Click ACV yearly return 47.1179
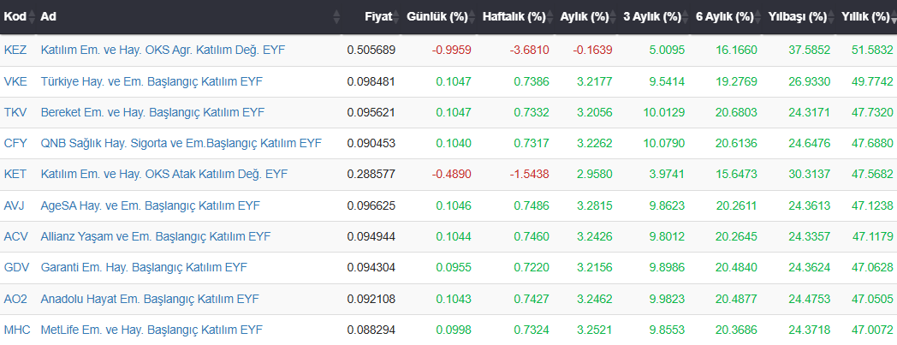Screen dimensions: 897x345 click(x=873, y=235)
